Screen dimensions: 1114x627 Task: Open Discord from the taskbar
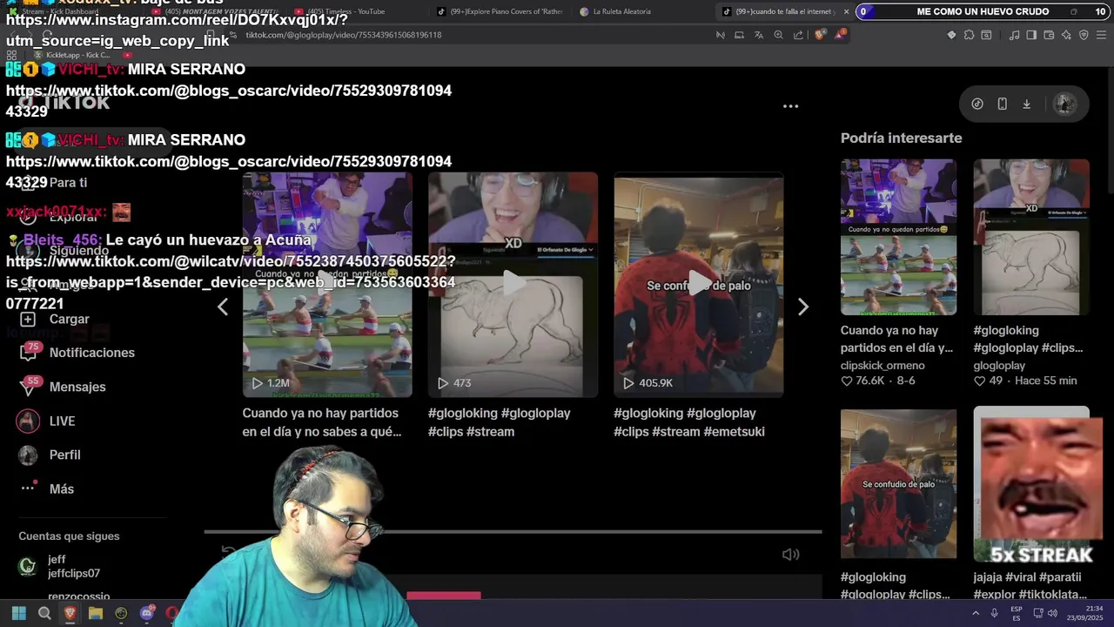coord(146,613)
